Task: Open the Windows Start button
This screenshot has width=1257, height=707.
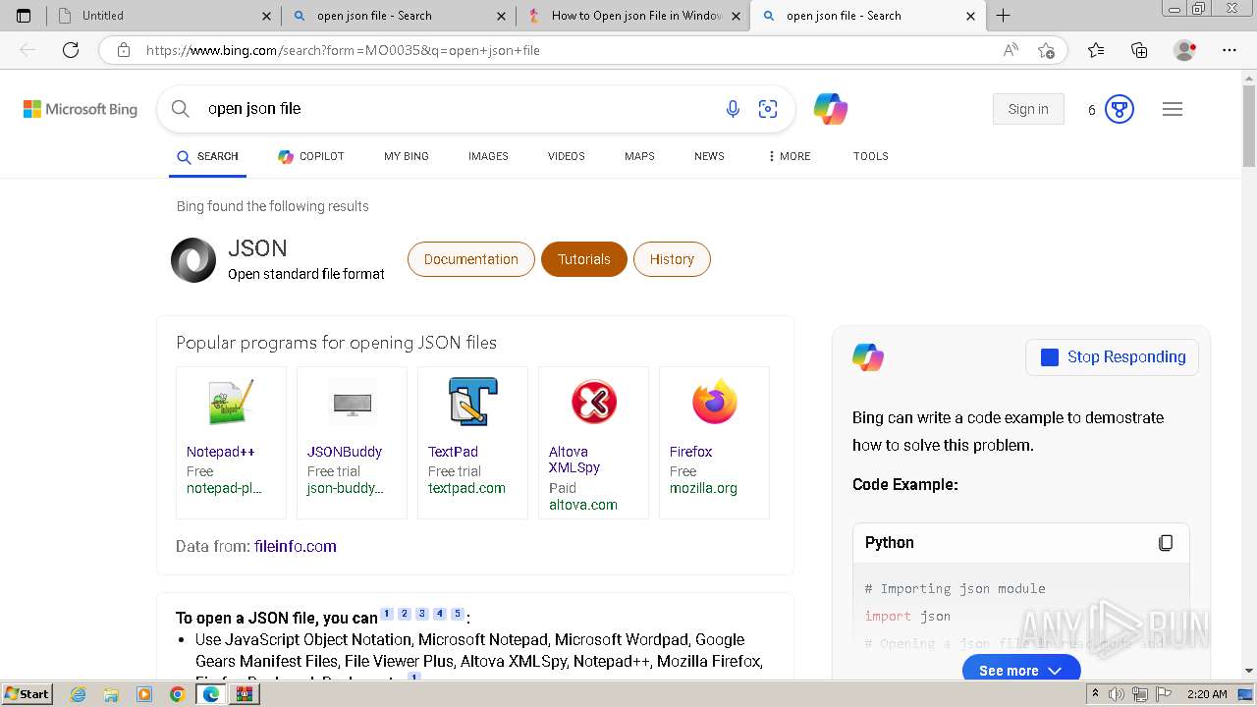Action: (27, 694)
